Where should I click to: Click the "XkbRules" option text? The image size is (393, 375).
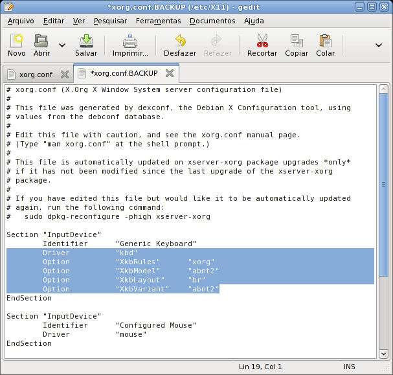tap(138, 262)
